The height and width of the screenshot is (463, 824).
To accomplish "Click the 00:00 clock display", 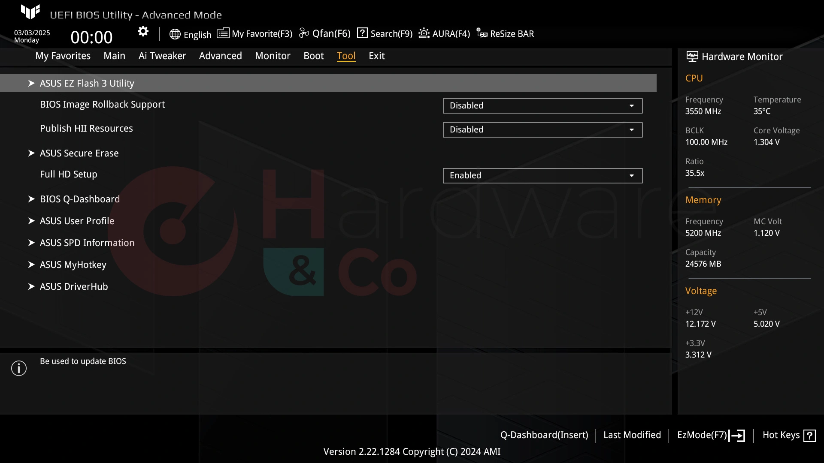I will [91, 37].
